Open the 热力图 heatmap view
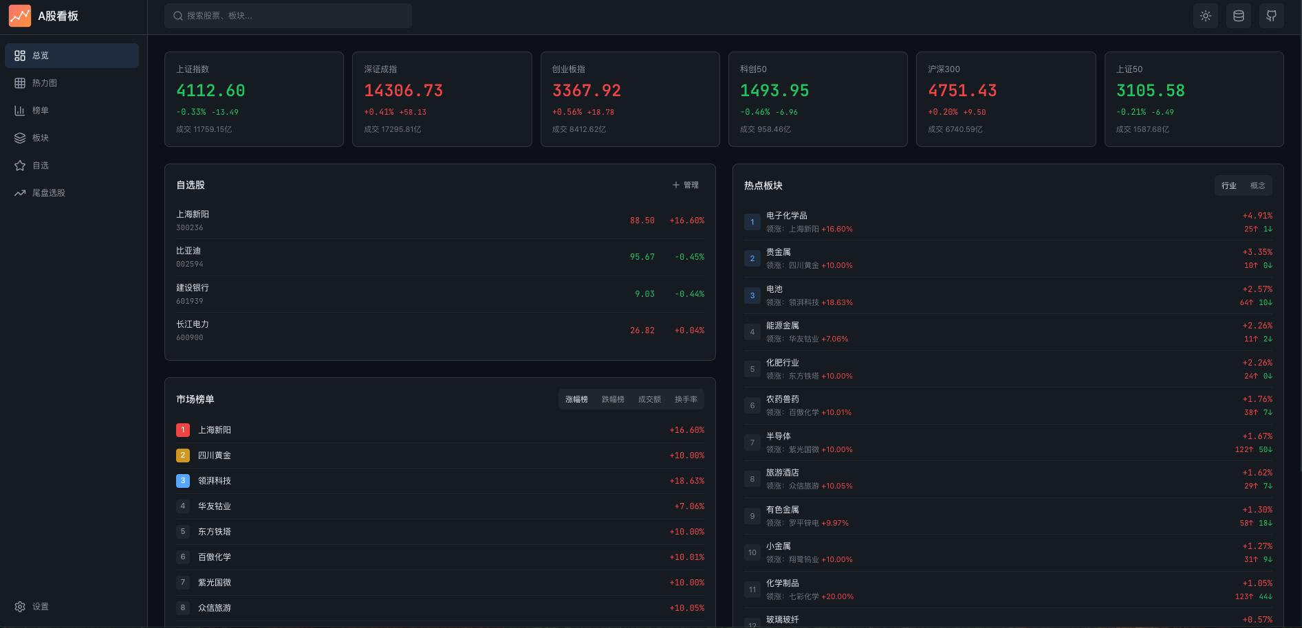This screenshot has width=1302, height=628. (43, 82)
